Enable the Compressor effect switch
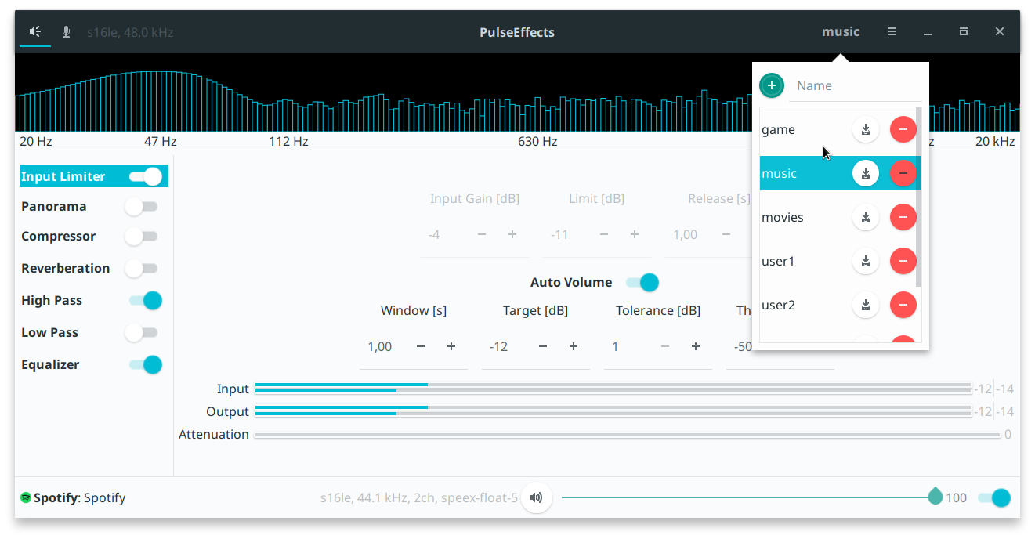The height and width of the screenshot is (539, 1035). pos(142,237)
